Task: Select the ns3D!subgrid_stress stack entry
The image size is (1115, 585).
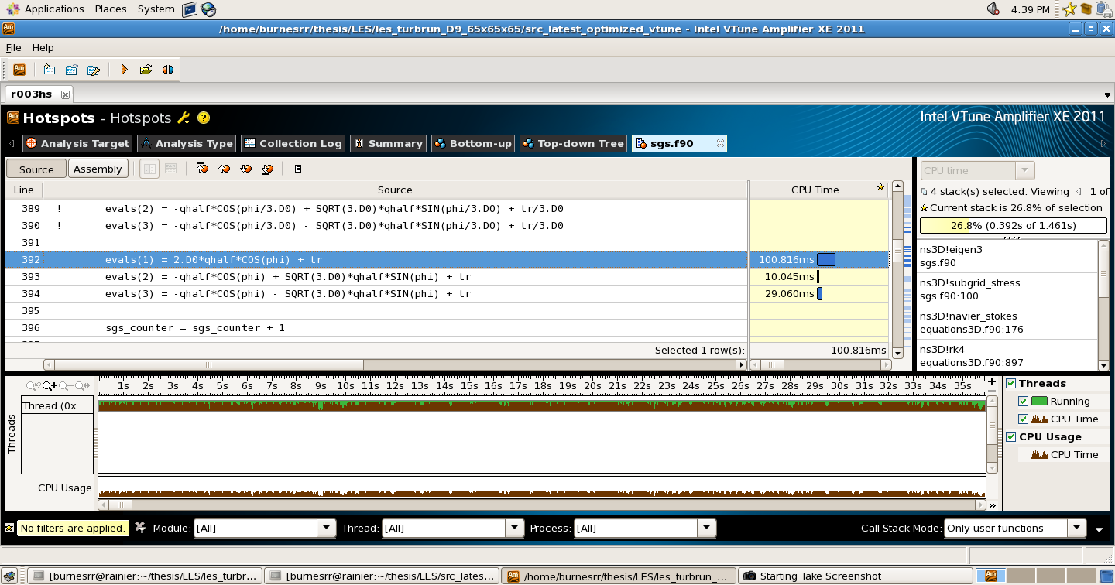Action: click(x=1007, y=289)
